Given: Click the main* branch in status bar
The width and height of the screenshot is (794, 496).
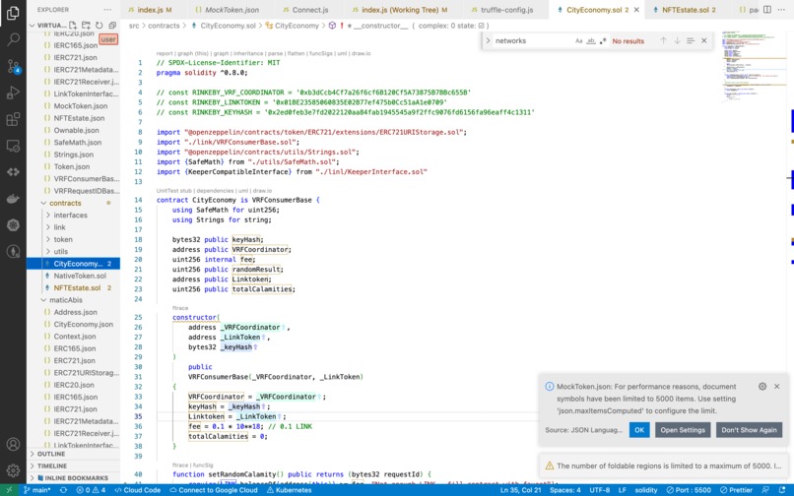Looking at the screenshot, I should (37, 490).
